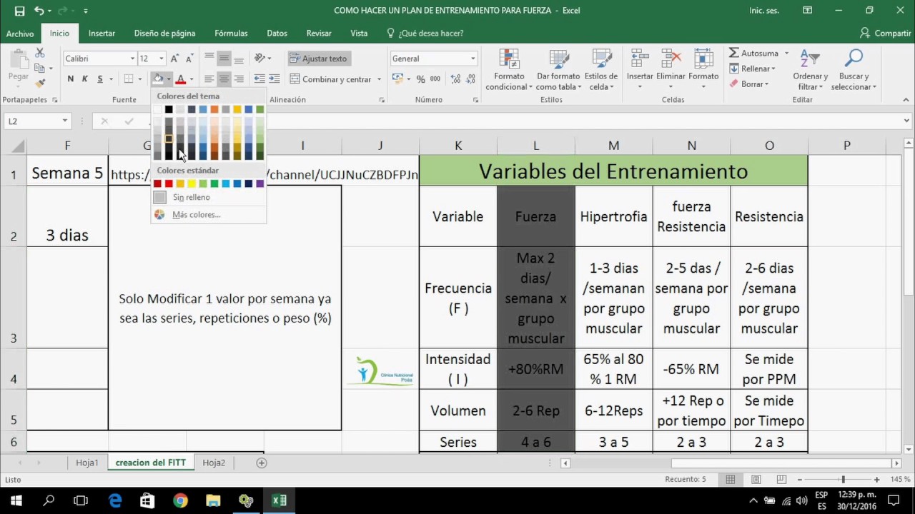Viewport: 915px width, 514px height.
Task: Open Estilos de celda gallery
Action: [601, 70]
